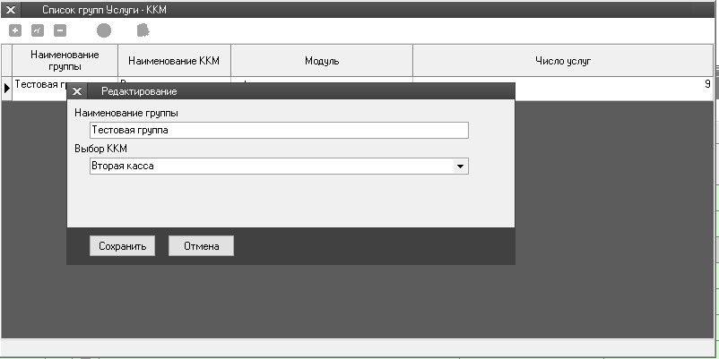Click the edit group toolbar icon
Screen dimensions: 719x359
(x=38, y=30)
